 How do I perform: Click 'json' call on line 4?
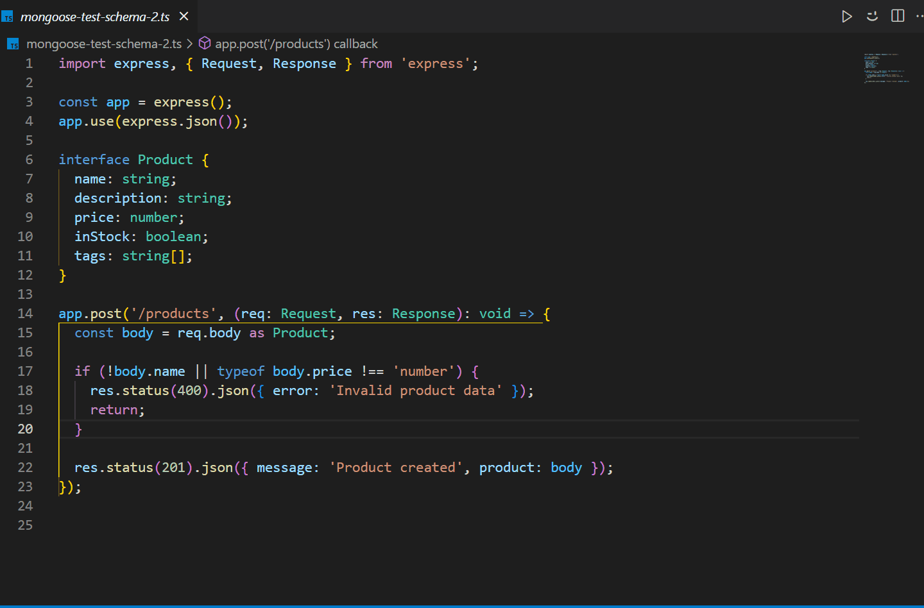[x=201, y=121]
